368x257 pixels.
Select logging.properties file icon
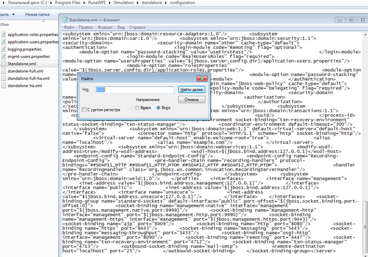pos(4,49)
